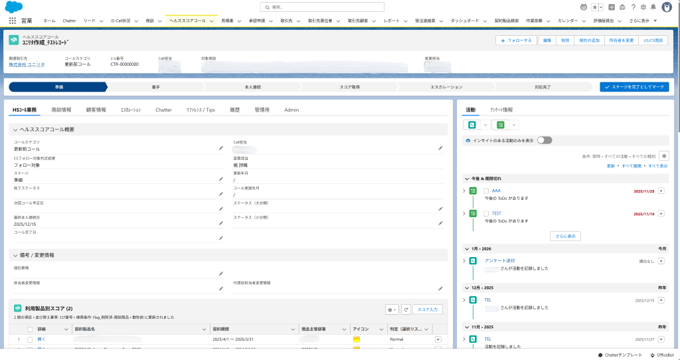Click ステージを完了としてマーク button
The image size is (680, 360).
click(x=634, y=87)
